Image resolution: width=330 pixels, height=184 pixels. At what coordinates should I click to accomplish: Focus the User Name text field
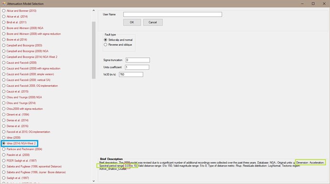[173, 14]
